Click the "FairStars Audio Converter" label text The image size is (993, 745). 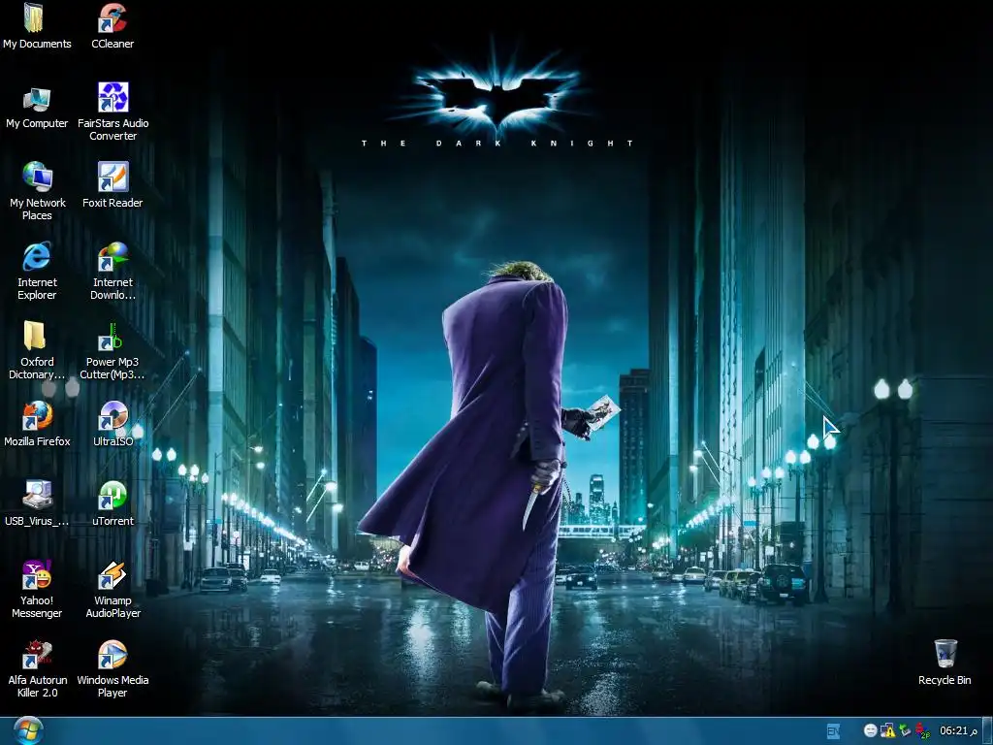point(112,129)
